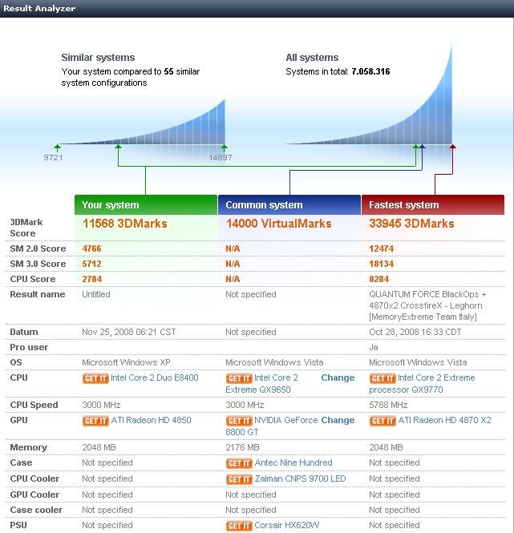Click GET IT icon beside Intel Core 2 Duo E8400
The image size is (514, 533).
tap(95, 378)
